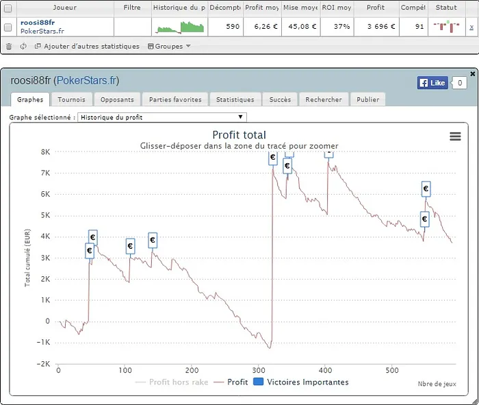Switch to the Succès tab

coord(280,99)
